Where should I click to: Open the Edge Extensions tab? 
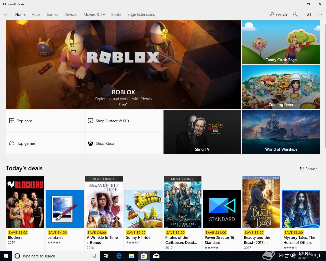pyautogui.click(x=141, y=15)
